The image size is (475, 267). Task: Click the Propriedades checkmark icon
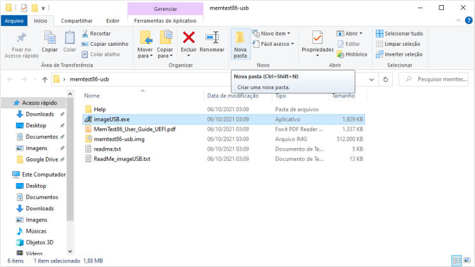(x=317, y=38)
